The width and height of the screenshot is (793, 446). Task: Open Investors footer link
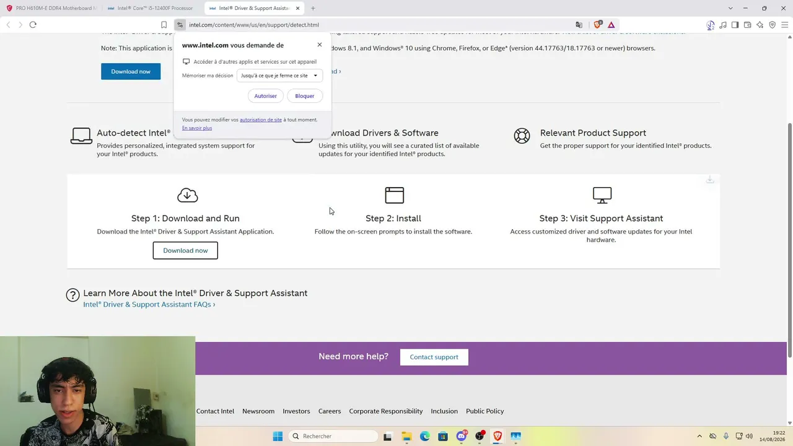(x=296, y=411)
